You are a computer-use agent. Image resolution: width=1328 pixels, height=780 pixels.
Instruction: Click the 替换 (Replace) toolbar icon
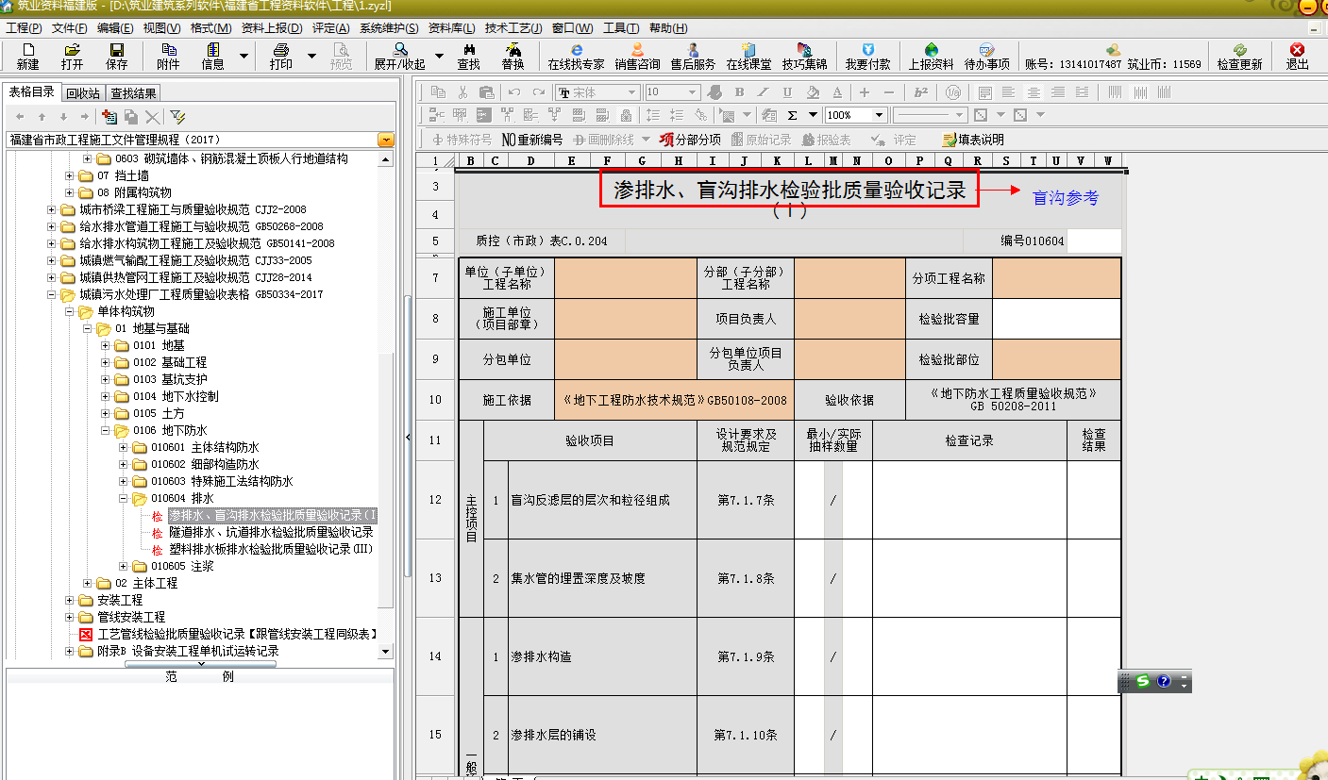pyautogui.click(x=513, y=57)
